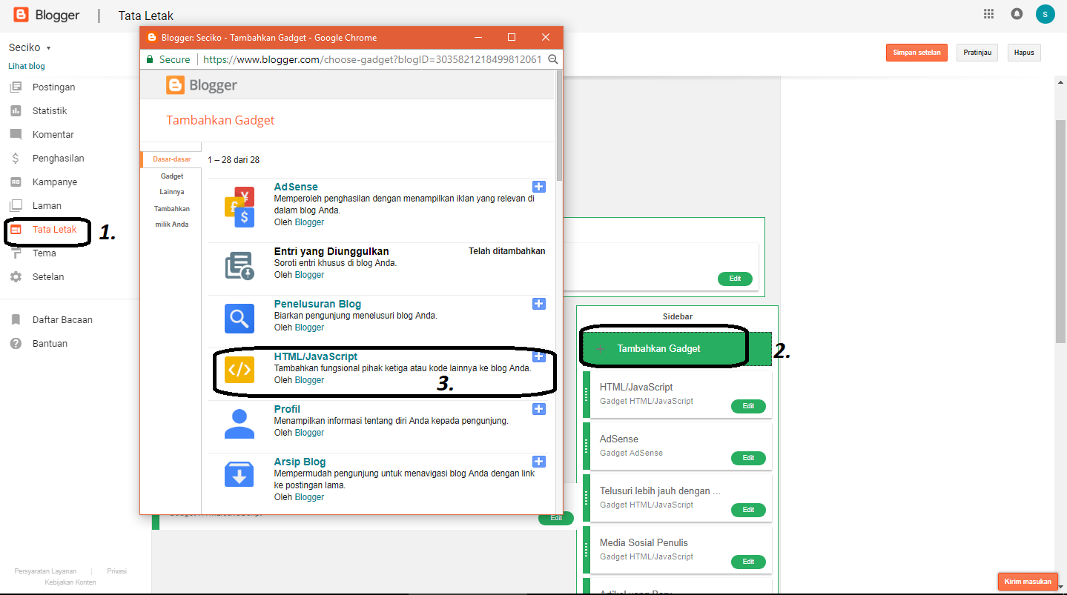Click the Daftar Bacaan bookmark icon
Image resolution: width=1067 pixels, height=595 pixels.
(16, 319)
